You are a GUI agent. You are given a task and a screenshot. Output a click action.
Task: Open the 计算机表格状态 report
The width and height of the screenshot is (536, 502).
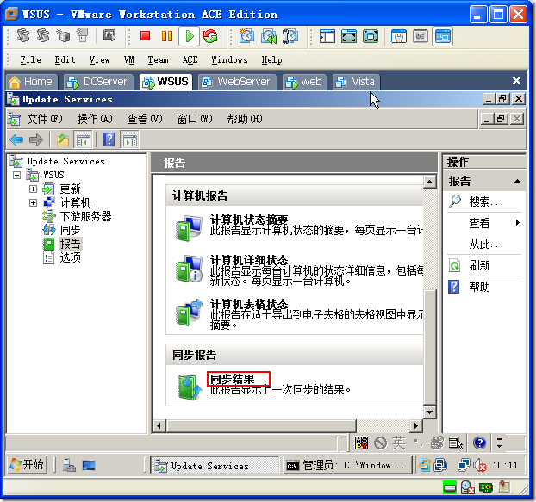tap(249, 304)
